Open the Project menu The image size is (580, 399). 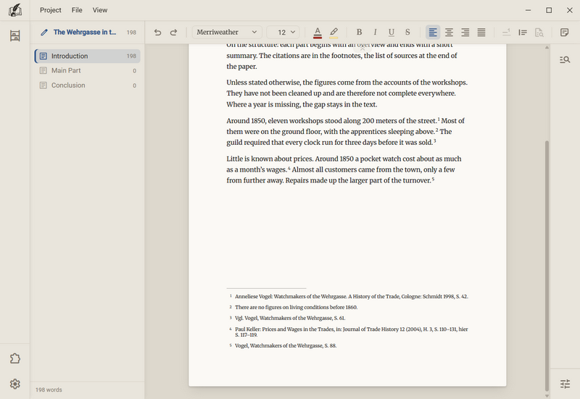pyautogui.click(x=51, y=10)
